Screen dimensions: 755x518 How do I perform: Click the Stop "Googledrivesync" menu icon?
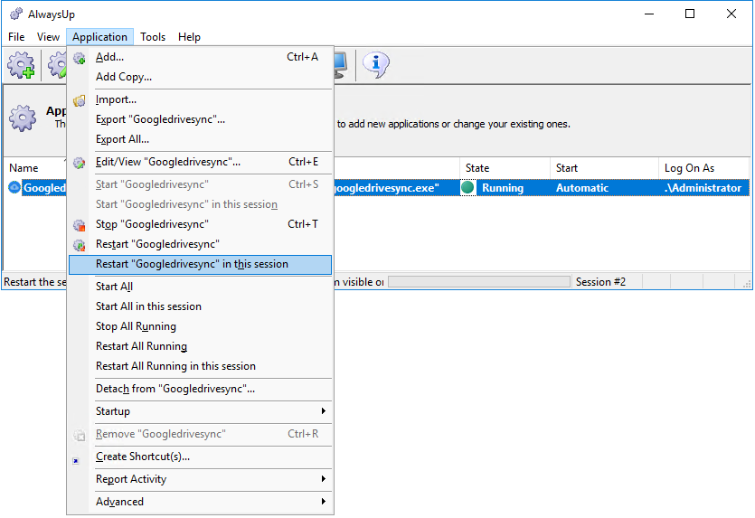point(79,225)
